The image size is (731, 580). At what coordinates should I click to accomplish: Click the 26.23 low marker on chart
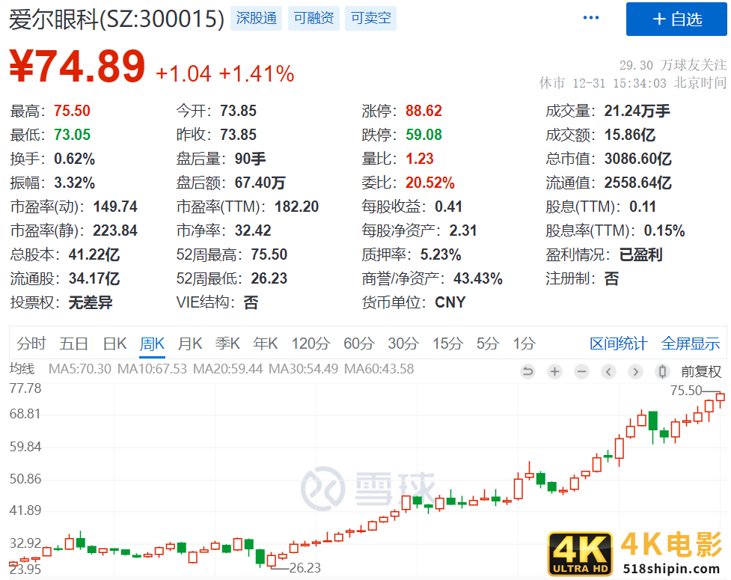click(x=305, y=568)
